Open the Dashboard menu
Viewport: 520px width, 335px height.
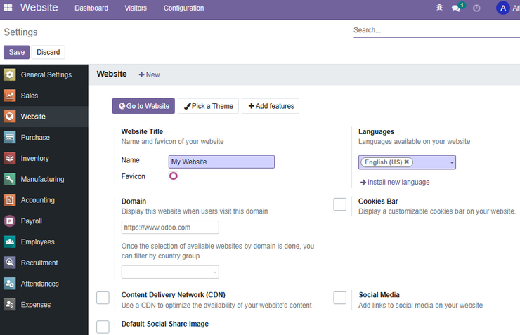91,8
